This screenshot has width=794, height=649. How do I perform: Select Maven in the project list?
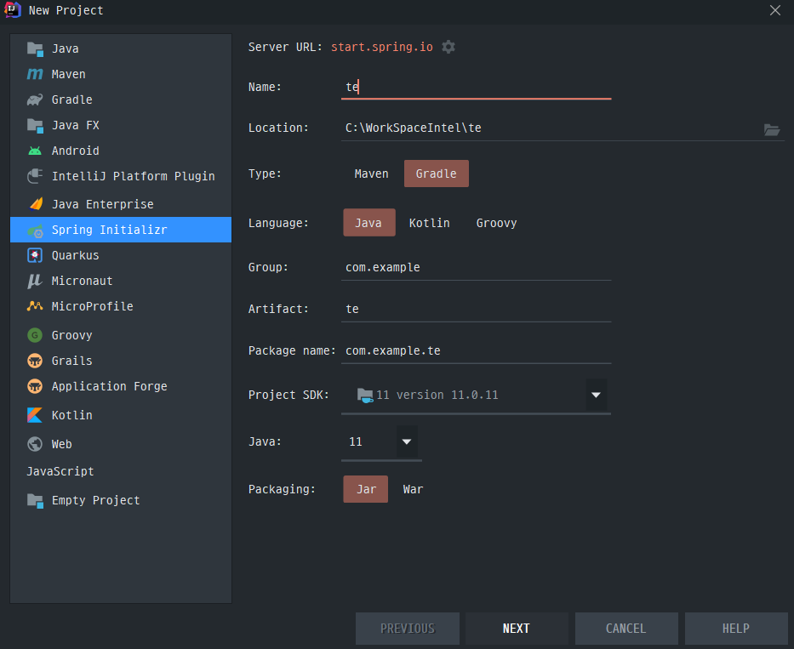tap(121, 74)
